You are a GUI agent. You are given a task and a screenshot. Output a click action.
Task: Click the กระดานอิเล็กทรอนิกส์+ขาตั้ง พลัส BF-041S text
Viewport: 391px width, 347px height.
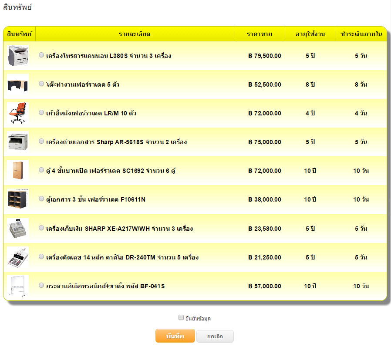tap(105, 286)
